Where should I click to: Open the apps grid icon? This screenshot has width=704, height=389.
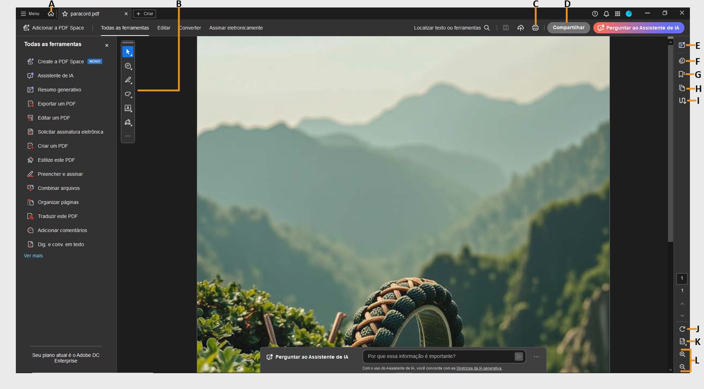click(617, 14)
